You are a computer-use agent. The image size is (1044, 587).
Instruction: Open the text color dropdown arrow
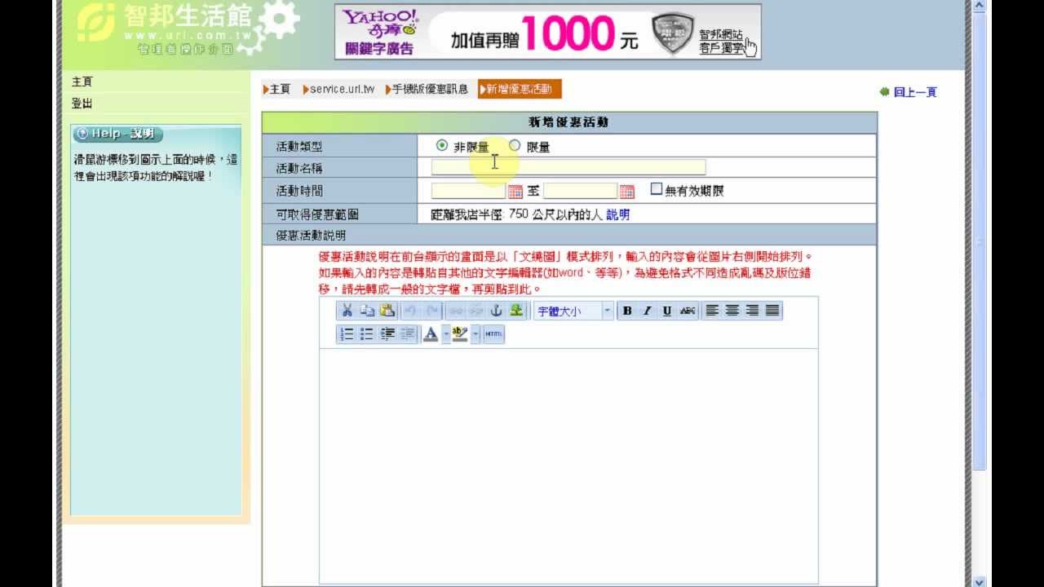pyautogui.click(x=446, y=334)
